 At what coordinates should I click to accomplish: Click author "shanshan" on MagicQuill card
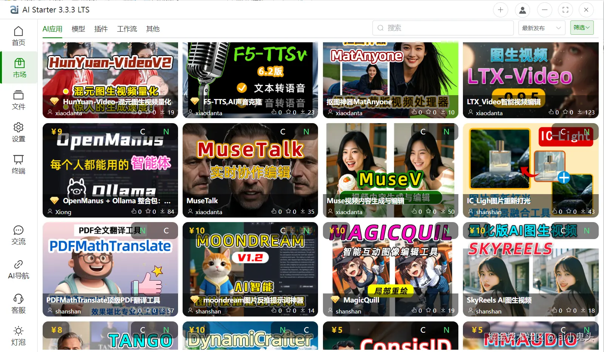point(348,311)
